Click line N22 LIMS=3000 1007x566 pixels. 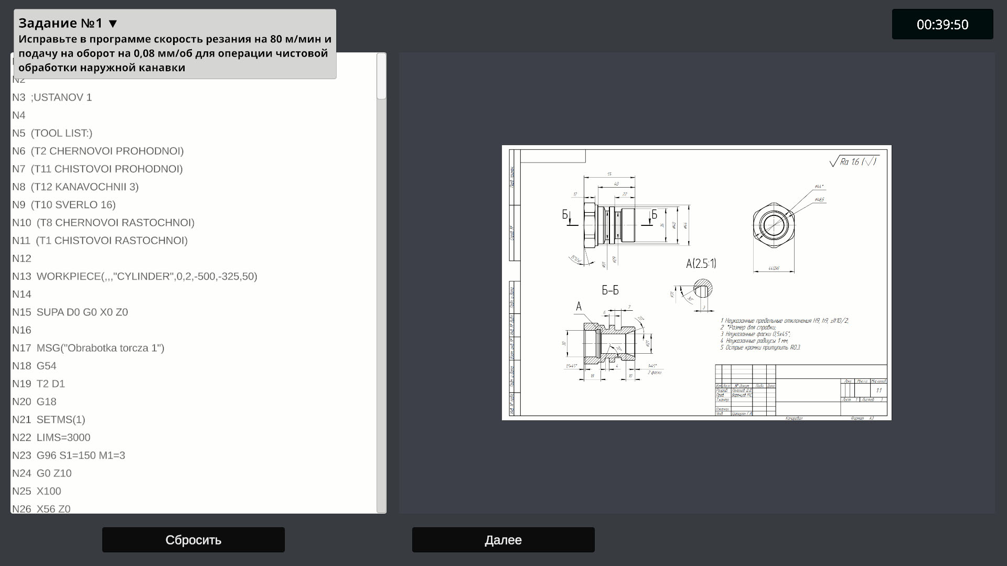click(x=63, y=438)
